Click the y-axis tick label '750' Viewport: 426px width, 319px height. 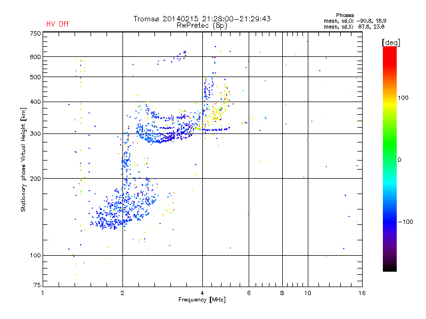[35, 33]
